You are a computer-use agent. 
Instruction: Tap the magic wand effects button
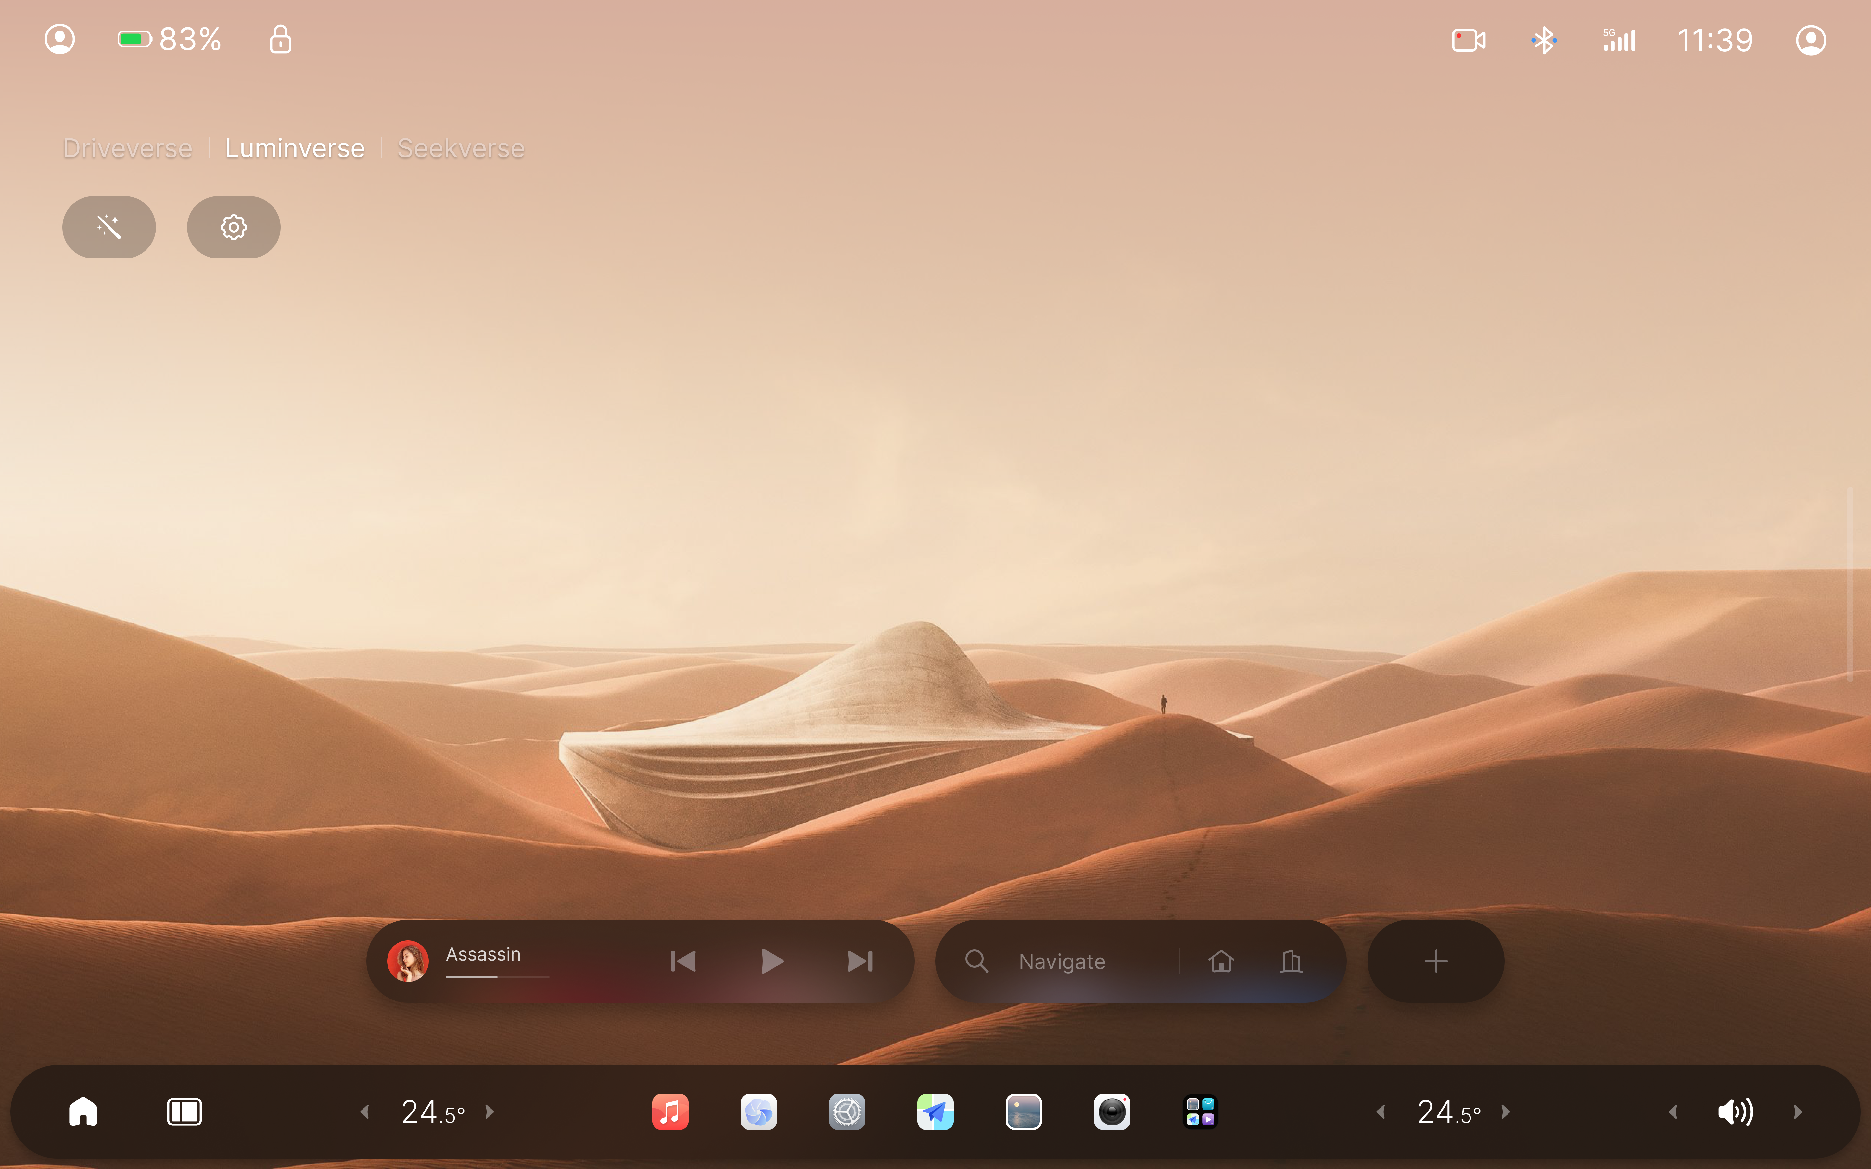coord(109,227)
